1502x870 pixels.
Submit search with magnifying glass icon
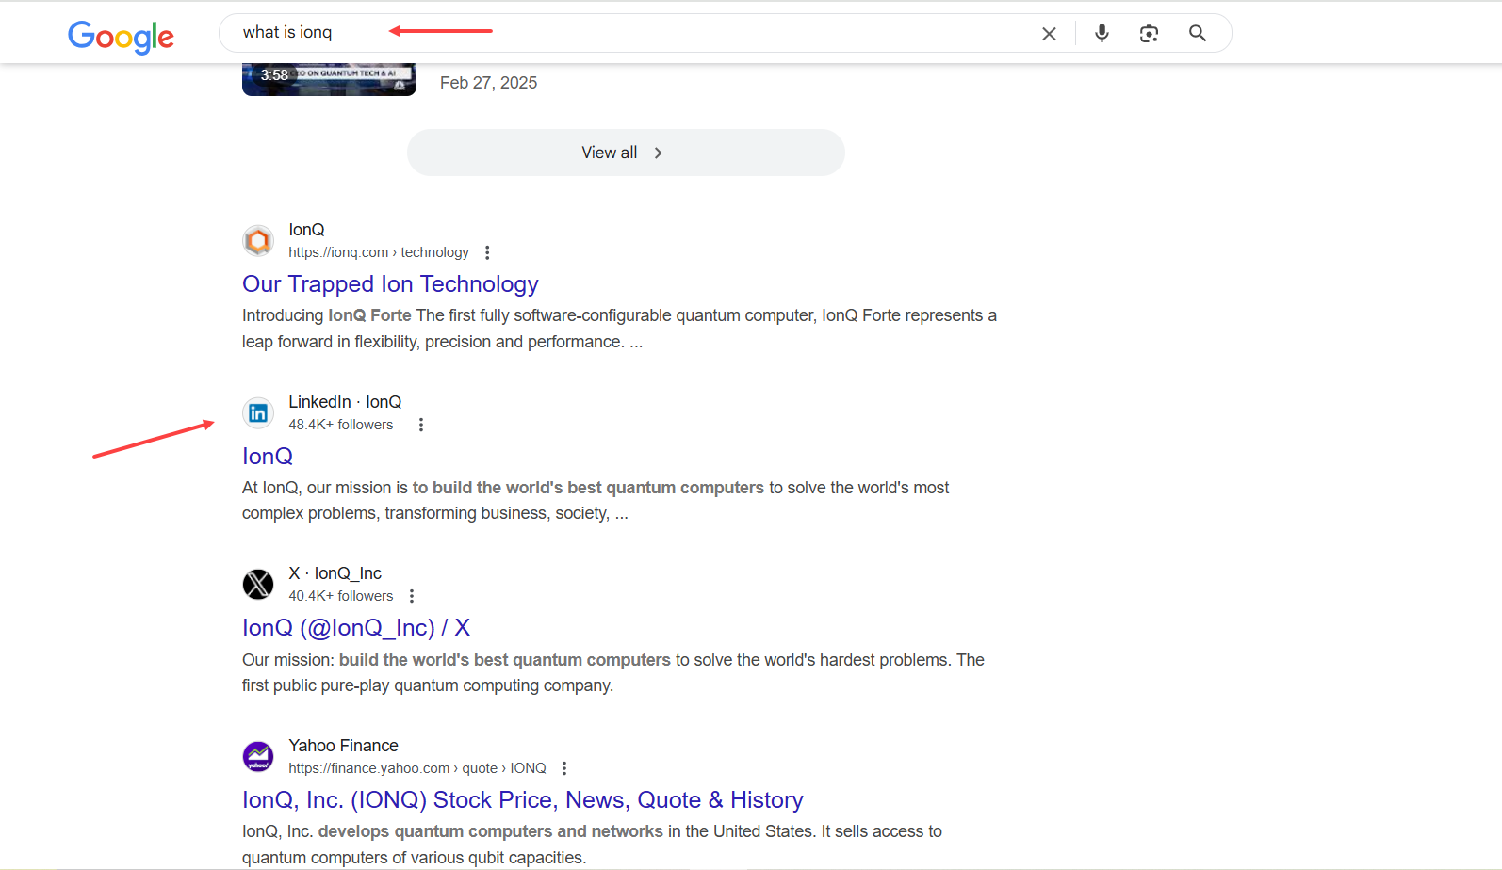click(x=1198, y=34)
